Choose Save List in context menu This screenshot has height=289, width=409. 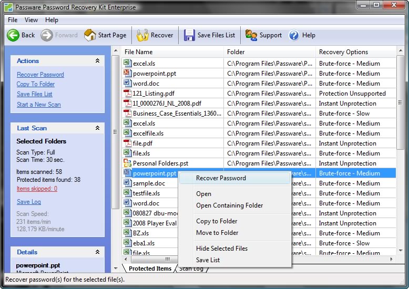(x=235, y=260)
